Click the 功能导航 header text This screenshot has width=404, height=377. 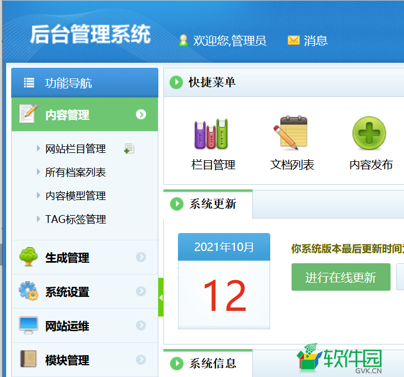click(x=68, y=83)
